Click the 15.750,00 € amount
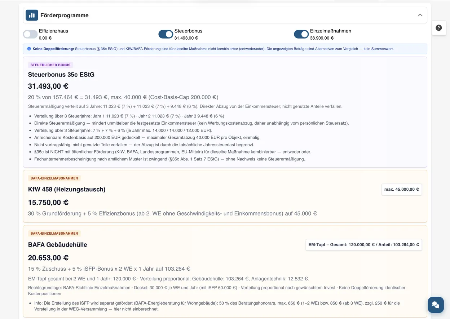 point(48,203)
